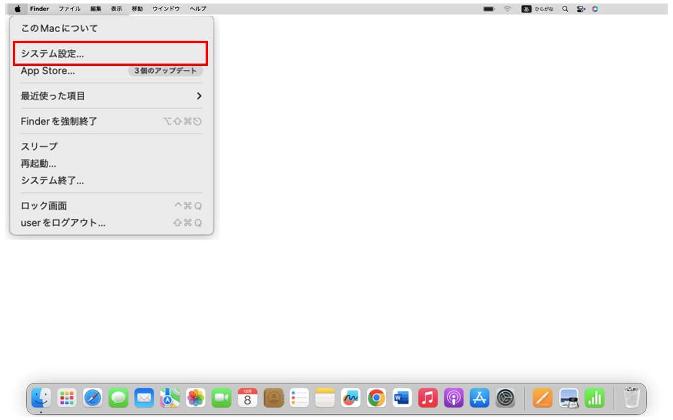The height and width of the screenshot is (420, 673).
Task: Open Mail from the Dock
Action: tap(144, 399)
